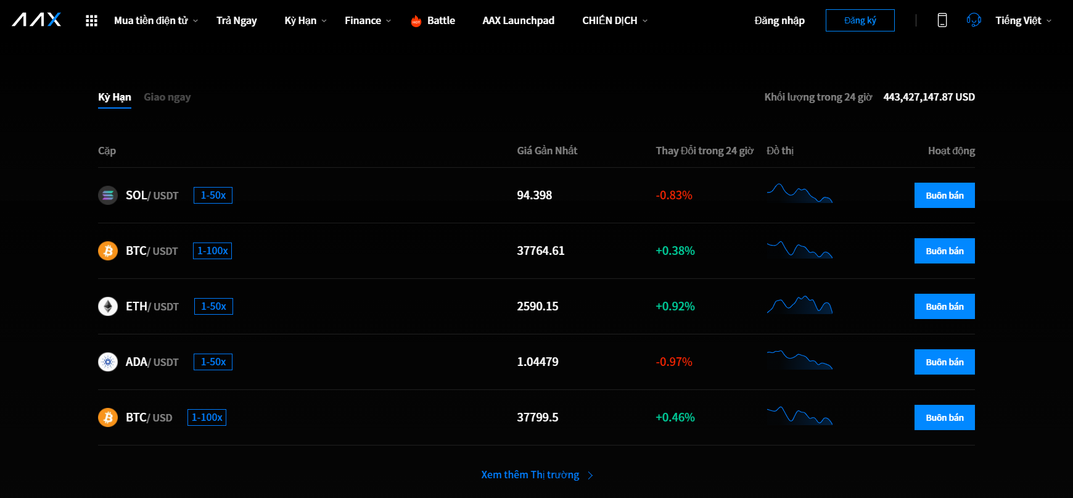Click the price 94.398
The height and width of the screenshot is (498, 1073).
(x=535, y=195)
